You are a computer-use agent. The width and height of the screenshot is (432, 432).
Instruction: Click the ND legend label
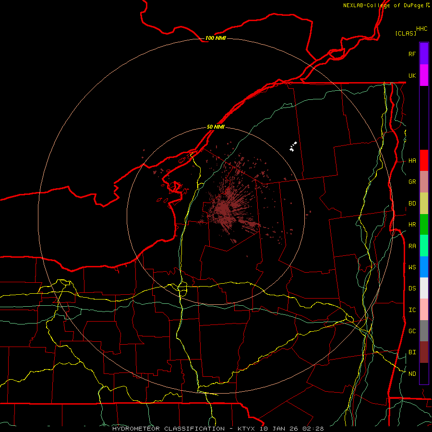412,374
